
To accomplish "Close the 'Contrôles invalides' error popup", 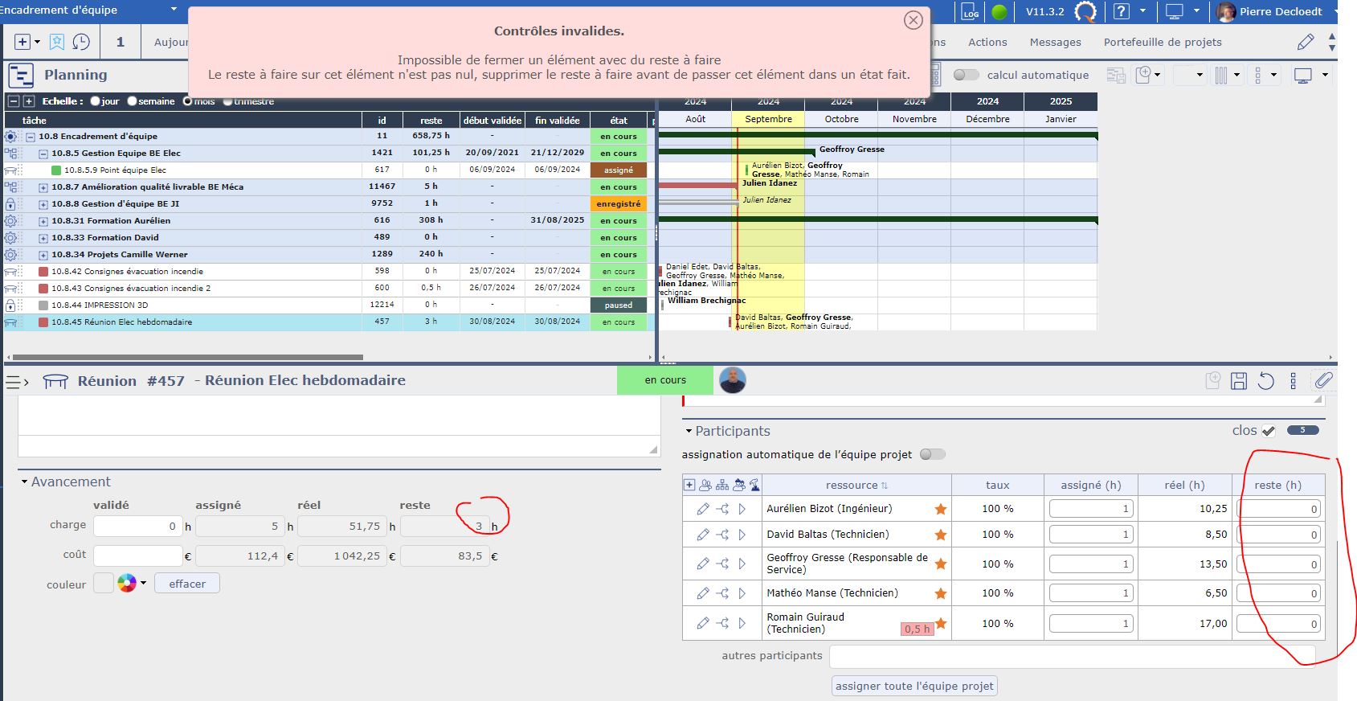I will [913, 21].
